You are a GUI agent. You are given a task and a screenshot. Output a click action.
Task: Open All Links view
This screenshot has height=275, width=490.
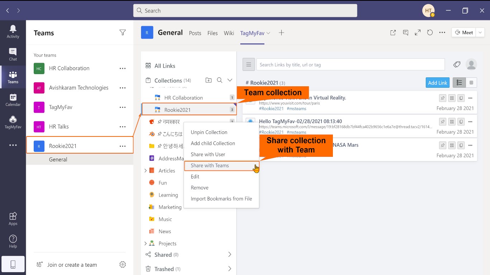[x=160, y=66]
